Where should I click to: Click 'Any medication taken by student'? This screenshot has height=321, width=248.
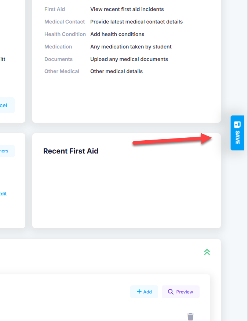[x=131, y=47]
